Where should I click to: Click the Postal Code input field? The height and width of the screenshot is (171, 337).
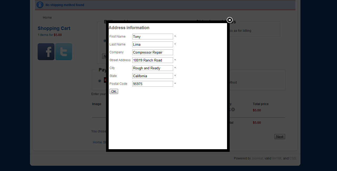point(153,84)
